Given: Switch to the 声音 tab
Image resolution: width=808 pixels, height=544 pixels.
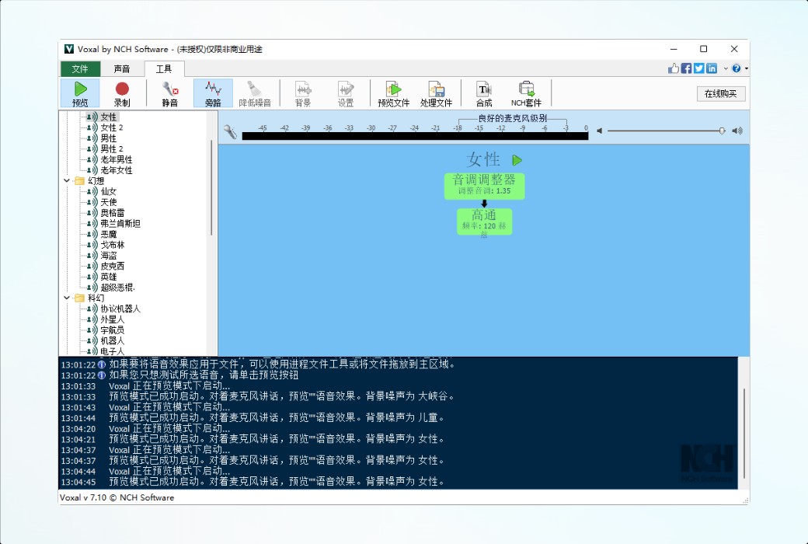Looking at the screenshot, I should point(122,68).
